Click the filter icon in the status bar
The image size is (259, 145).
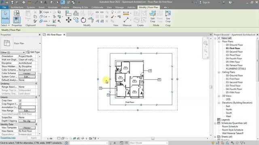pos(242,143)
